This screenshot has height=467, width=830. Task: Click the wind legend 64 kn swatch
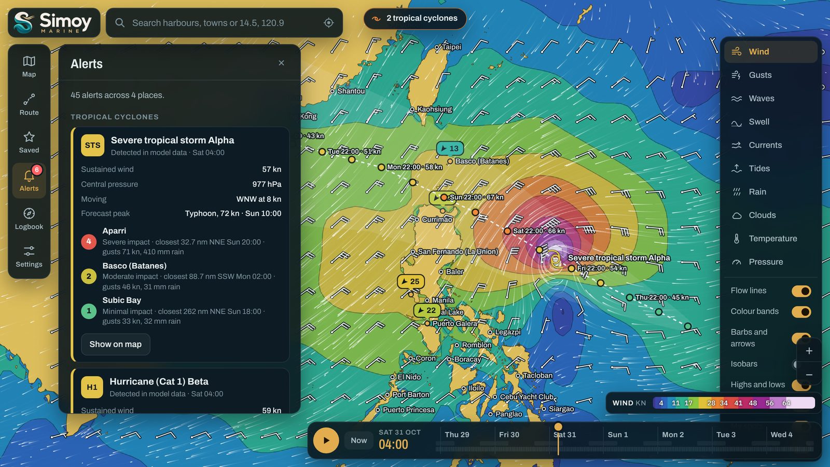coord(786,403)
